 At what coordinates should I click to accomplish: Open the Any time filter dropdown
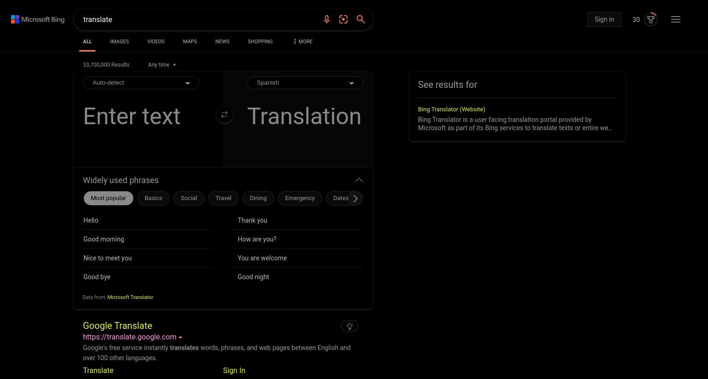(162, 65)
